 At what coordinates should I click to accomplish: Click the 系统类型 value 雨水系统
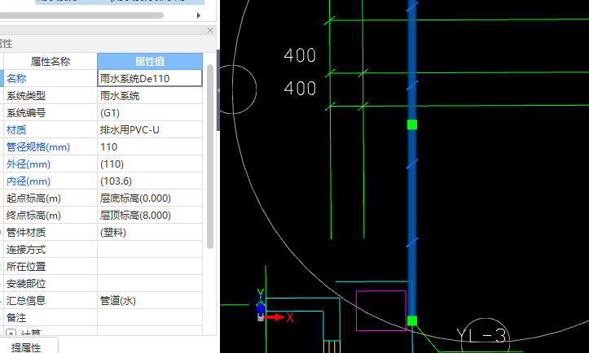[150, 96]
